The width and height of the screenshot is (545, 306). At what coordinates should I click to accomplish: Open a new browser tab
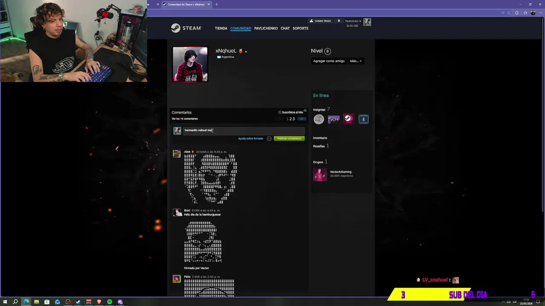tap(216, 4)
